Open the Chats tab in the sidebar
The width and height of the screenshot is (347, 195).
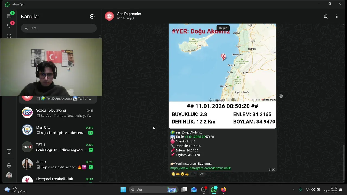click(x=9, y=16)
